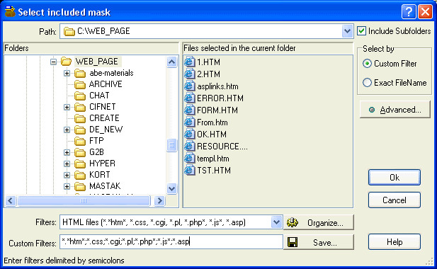Click the folder tree vertical scrollbar thumb

click(171, 145)
